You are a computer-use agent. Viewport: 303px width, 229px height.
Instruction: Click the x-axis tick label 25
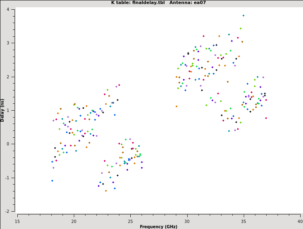coord(130,221)
